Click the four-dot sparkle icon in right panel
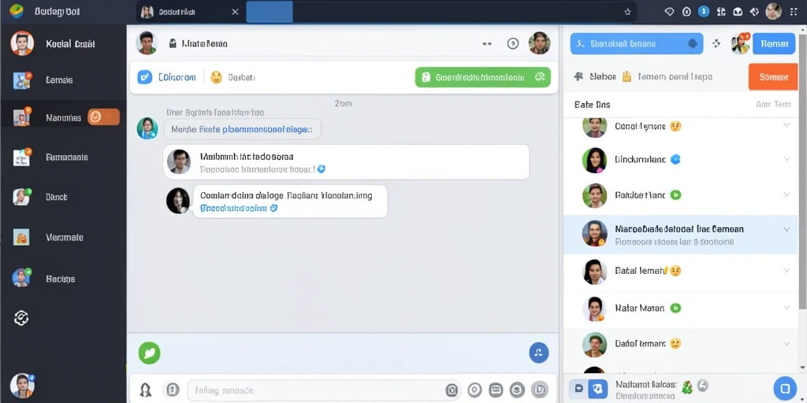Viewport: 807px width, 403px height. point(716,44)
